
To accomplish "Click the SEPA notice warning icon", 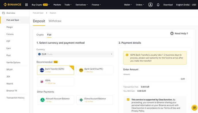I will 127,55.
